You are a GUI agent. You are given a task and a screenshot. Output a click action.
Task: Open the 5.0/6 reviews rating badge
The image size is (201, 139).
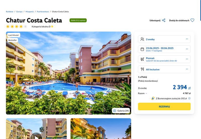click(78, 20)
